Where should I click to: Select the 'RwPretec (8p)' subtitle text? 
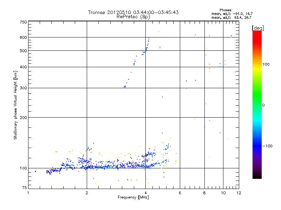coord(133,17)
